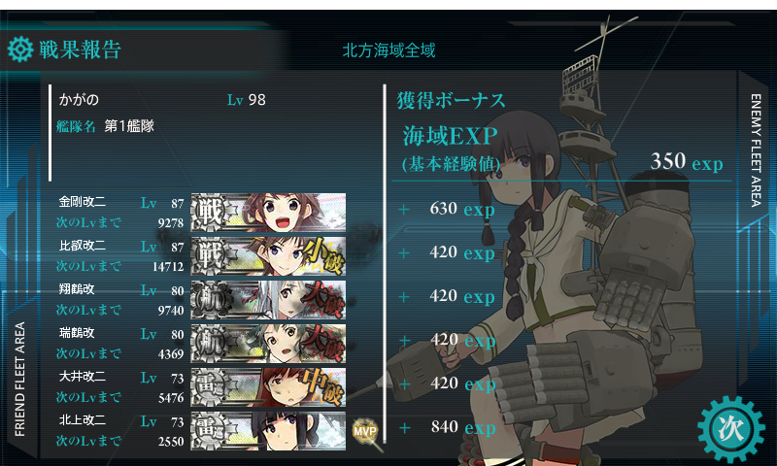
Task: Click the 航 carrier icon for 瑞鶴改
Action: click(210, 343)
